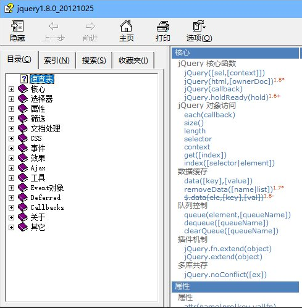Switch to the 索引(N) tab
The height and width of the screenshot is (308, 302).
(57, 60)
